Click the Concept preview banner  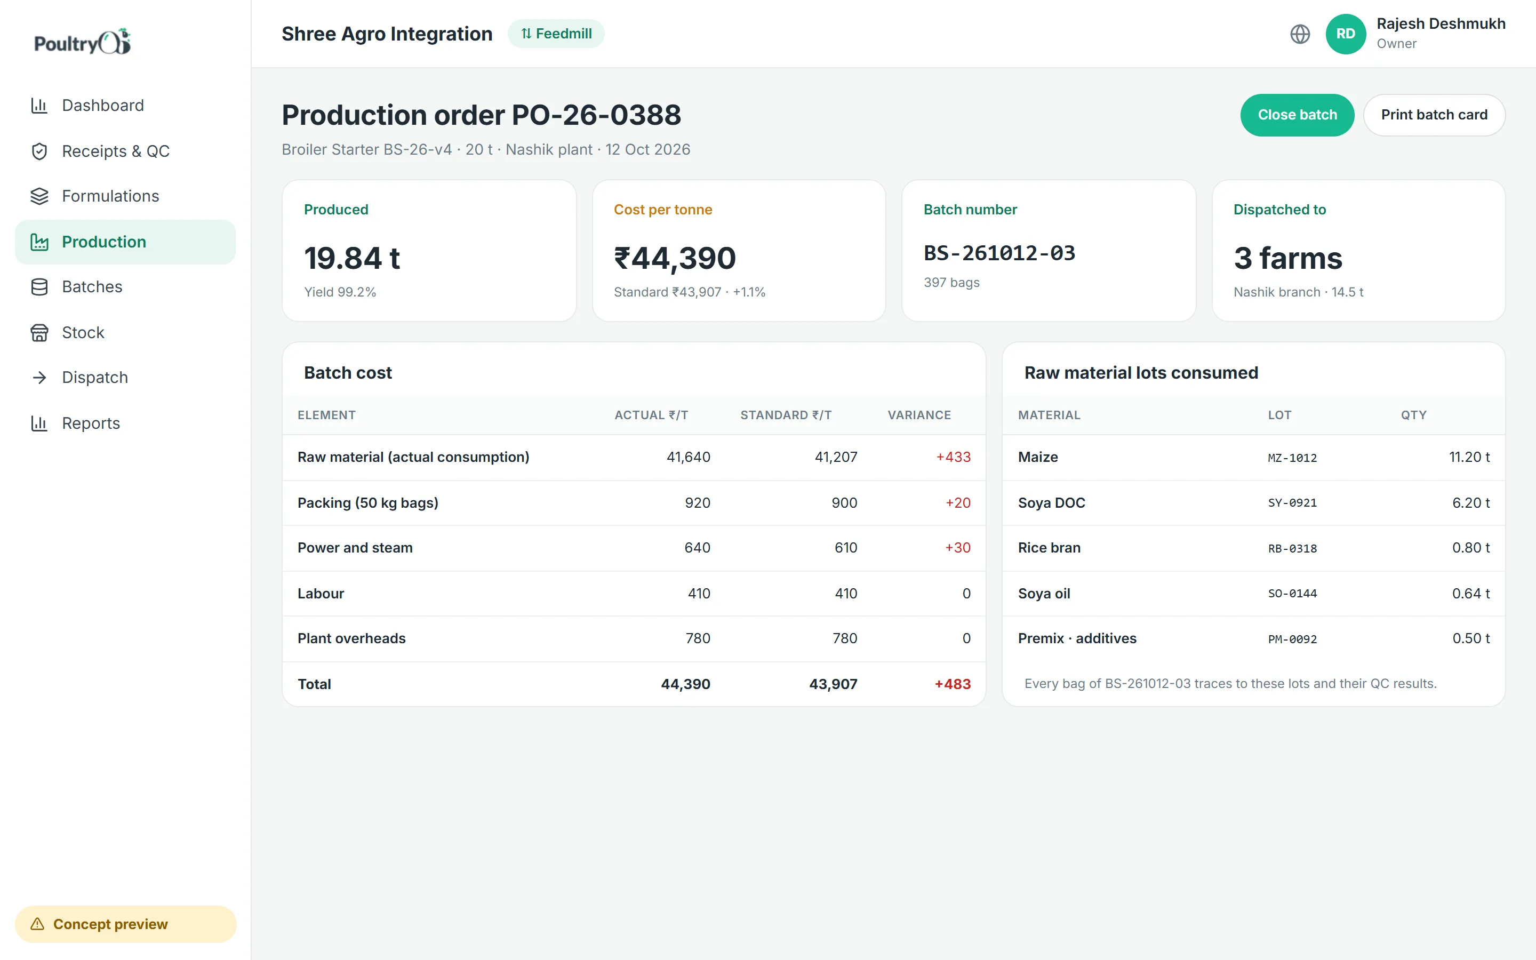point(125,924)
